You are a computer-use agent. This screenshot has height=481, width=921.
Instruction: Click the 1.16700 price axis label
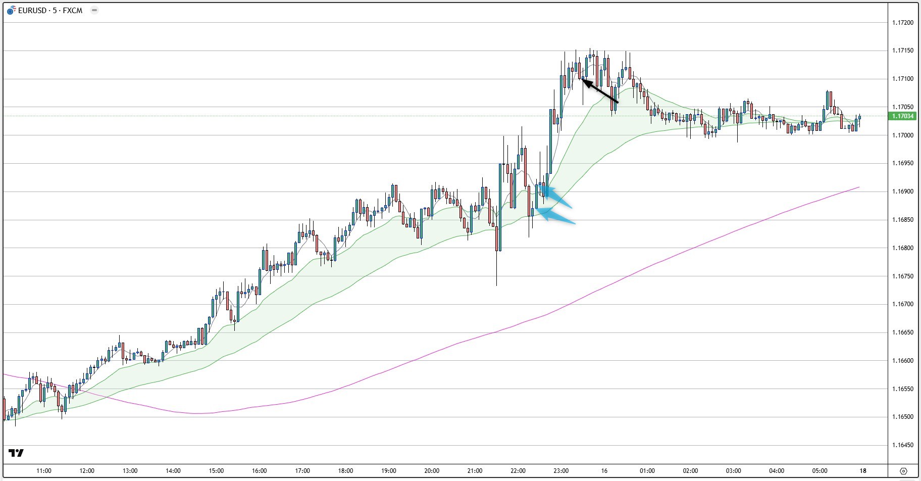point(903,304)
